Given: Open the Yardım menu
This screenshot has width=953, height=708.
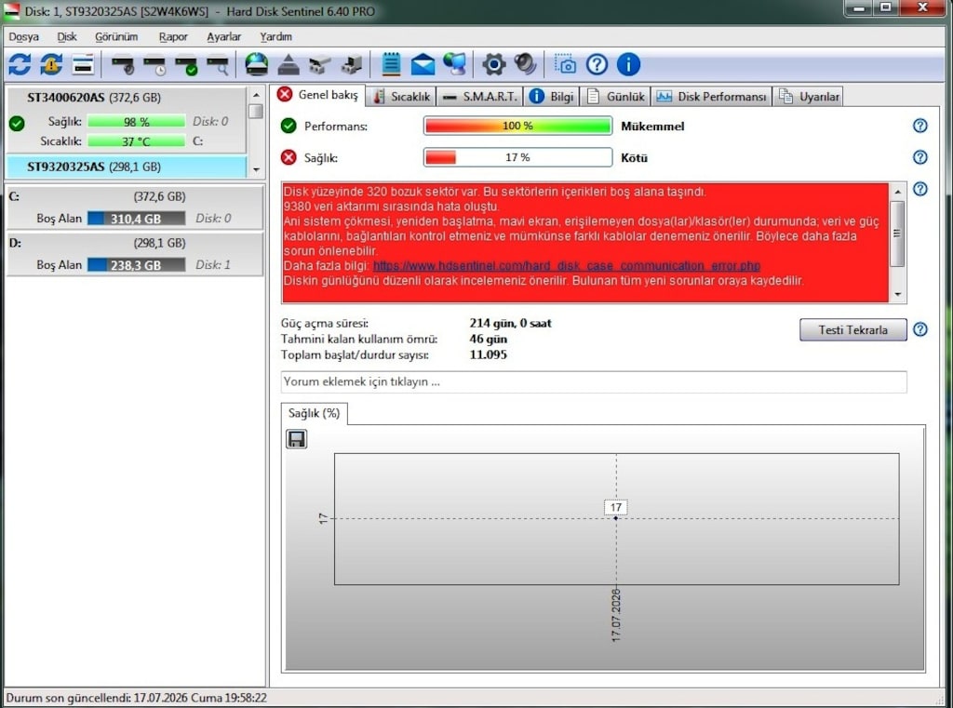Looking at the screenshot, I should pos(275,37).
